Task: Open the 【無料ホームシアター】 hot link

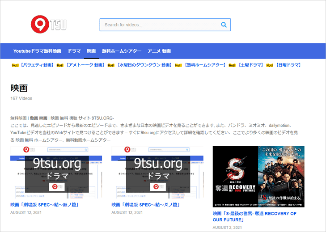Action: 205,65
